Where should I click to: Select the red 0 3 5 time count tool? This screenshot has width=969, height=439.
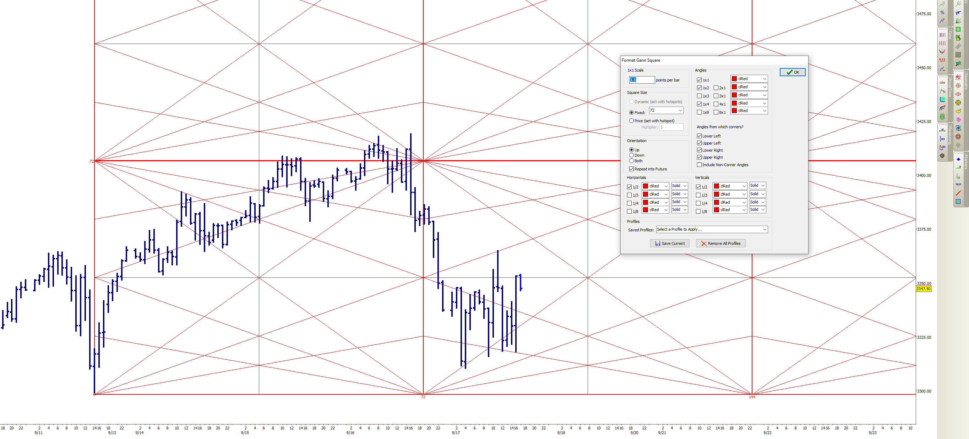[x=943, y=60]
